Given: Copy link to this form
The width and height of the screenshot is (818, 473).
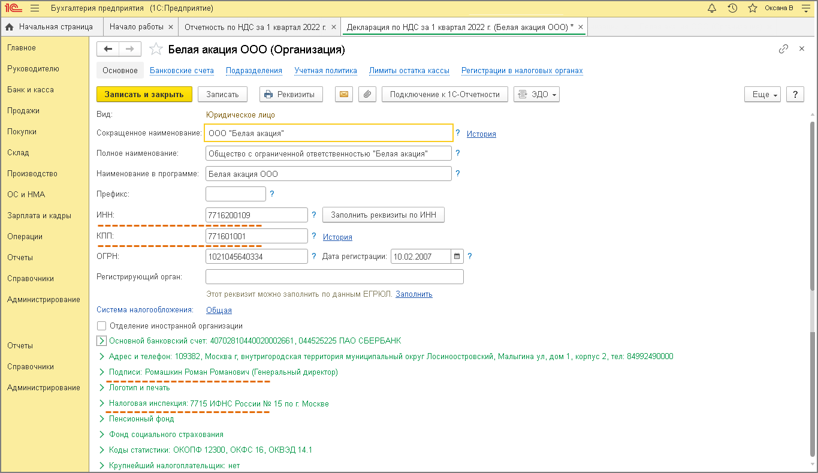Looking at the screenshot, I should (783, 49).
